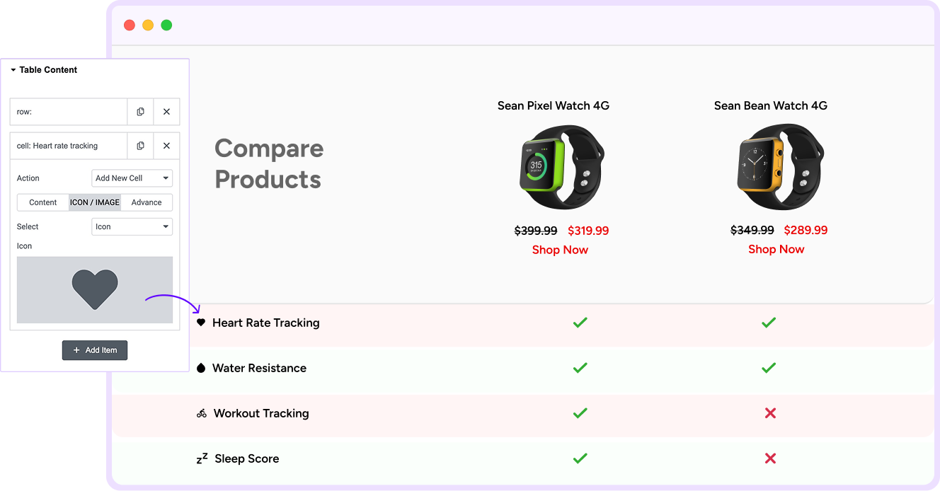Image resolution: width=940 pixels, height=491 pixels.
Task: Switch to the Content tab
Action: pyautogui.click(x=43, y=202)
